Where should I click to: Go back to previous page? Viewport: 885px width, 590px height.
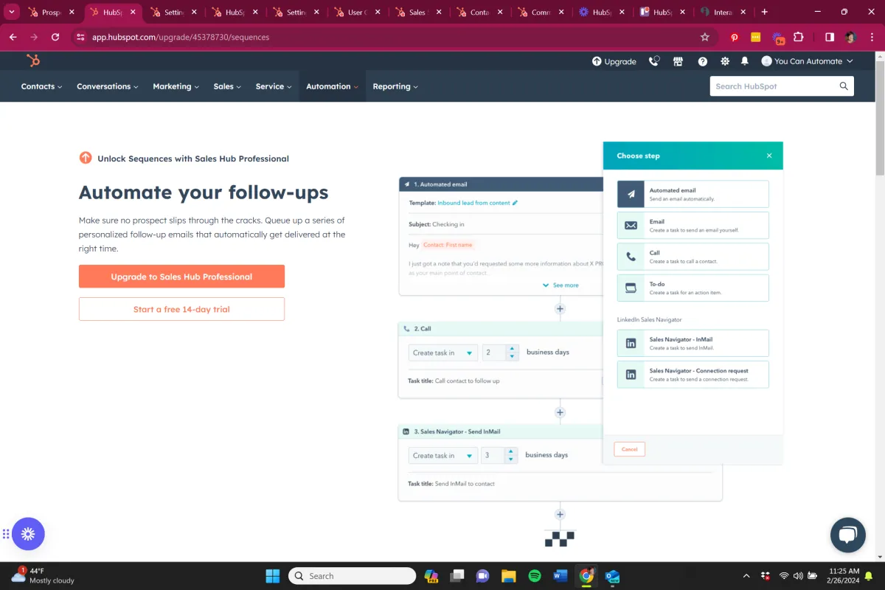click(x=13, y=37)
